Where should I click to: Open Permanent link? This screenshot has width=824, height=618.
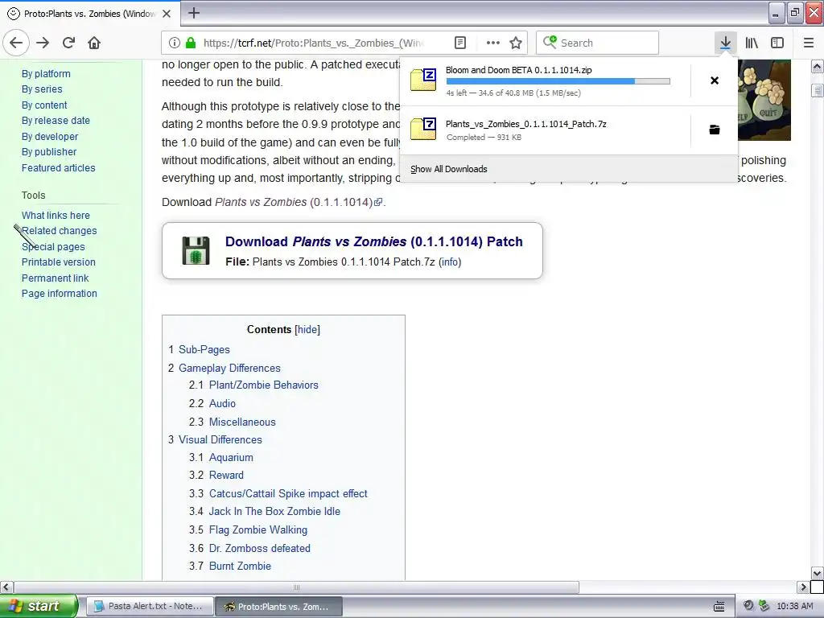56,278
